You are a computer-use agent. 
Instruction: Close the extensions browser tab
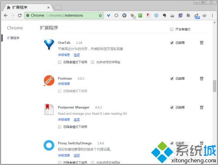48,7
